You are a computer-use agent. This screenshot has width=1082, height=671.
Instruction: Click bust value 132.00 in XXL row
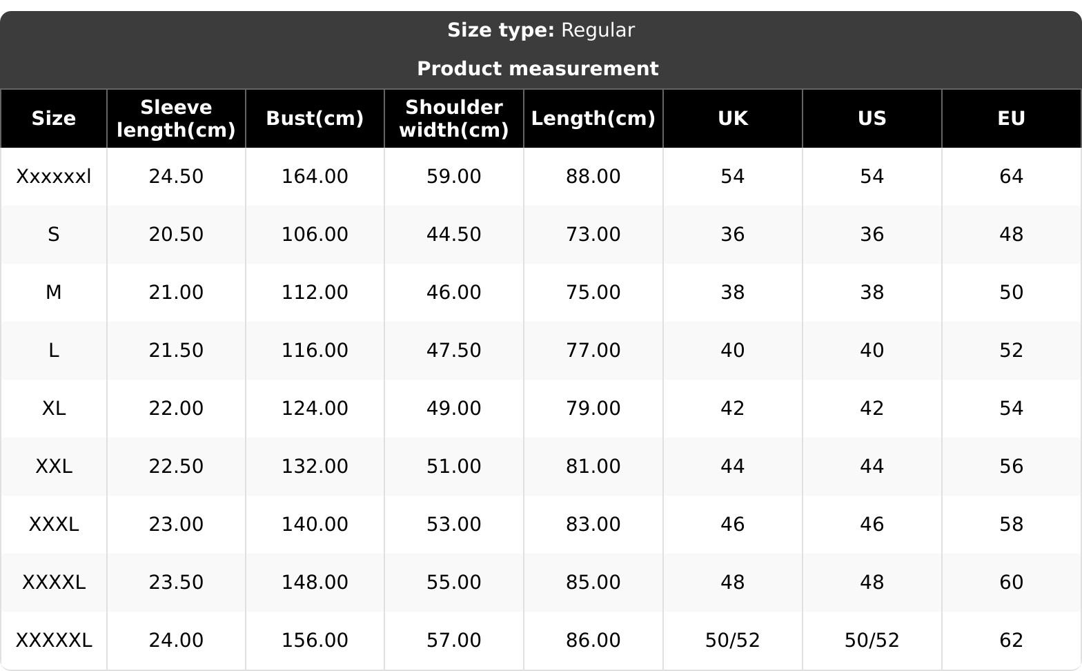315,467
